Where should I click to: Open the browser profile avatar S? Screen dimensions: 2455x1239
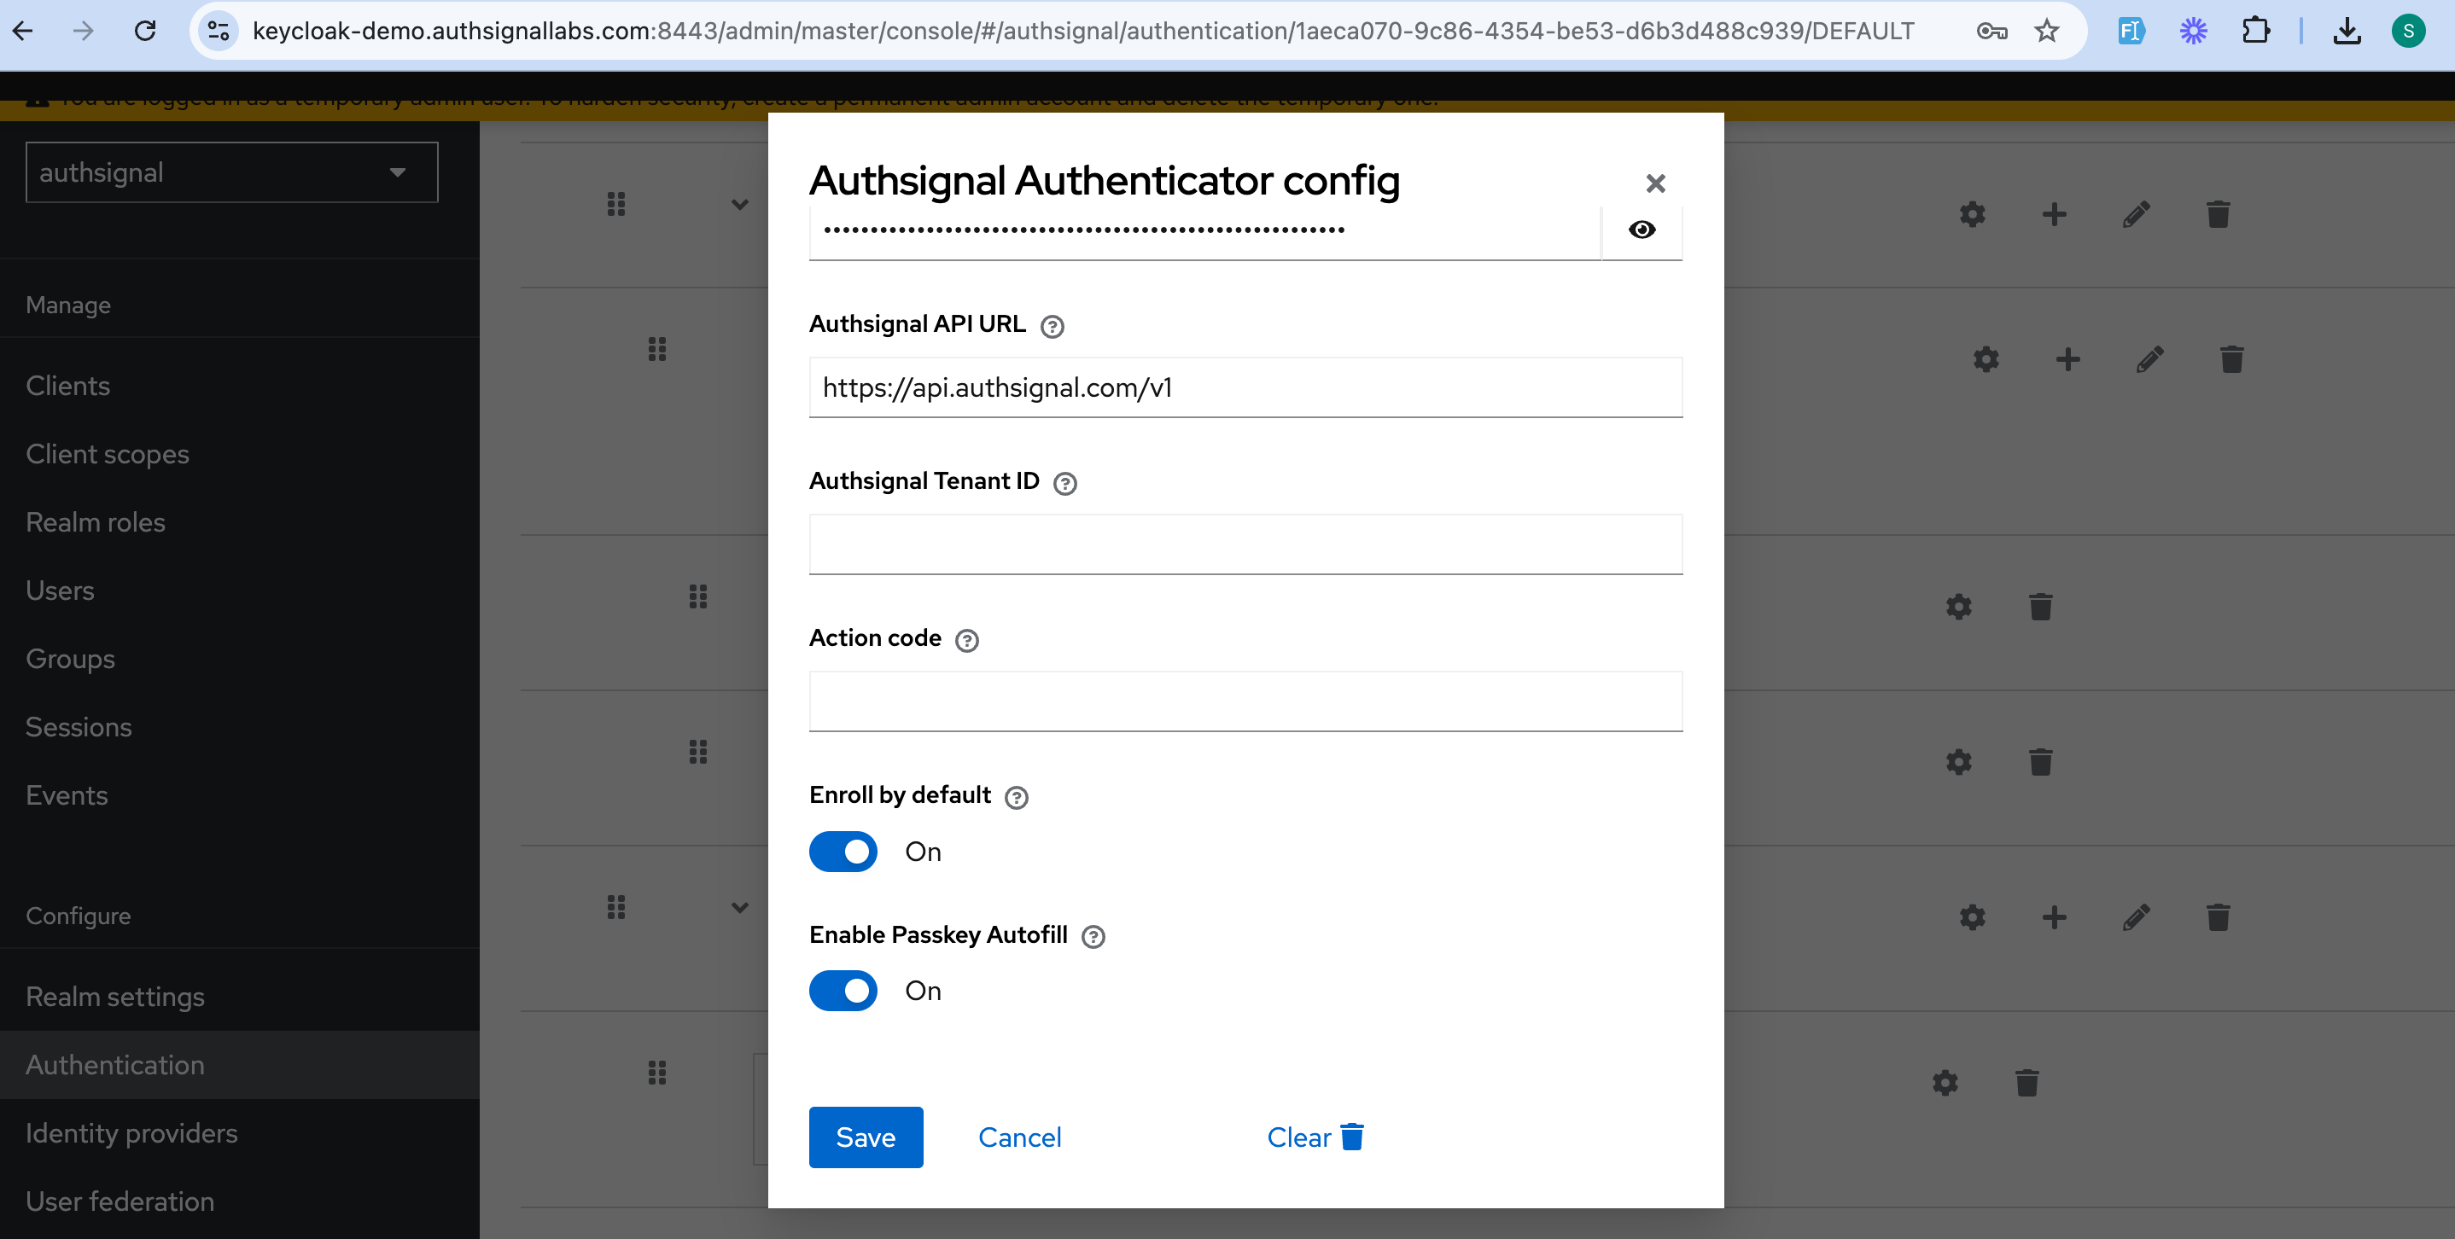tap(2408, 32)
